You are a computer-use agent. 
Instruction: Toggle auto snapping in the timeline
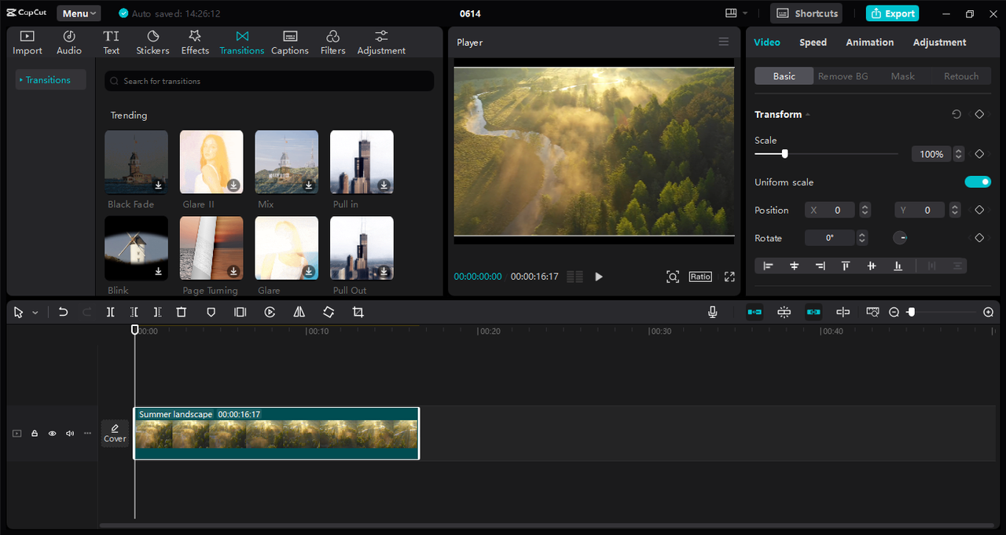click(x=784, y=312)
